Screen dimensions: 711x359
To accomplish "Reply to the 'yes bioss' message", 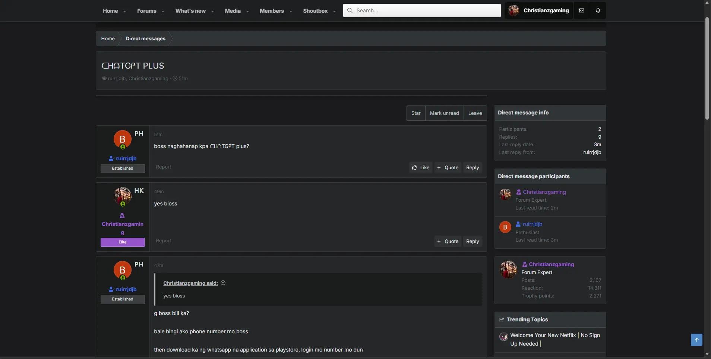I will tap(472, 241).
